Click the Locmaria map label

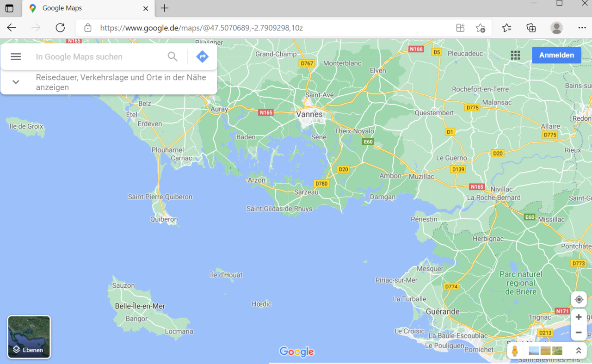click(179, 331)
